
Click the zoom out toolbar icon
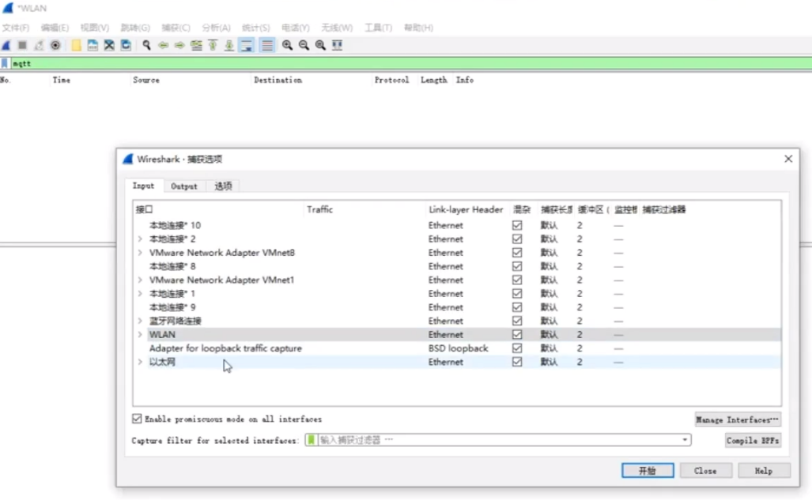(304, 46)
